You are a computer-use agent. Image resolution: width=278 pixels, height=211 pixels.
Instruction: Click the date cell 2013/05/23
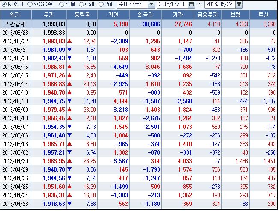[x=15, y=33]
